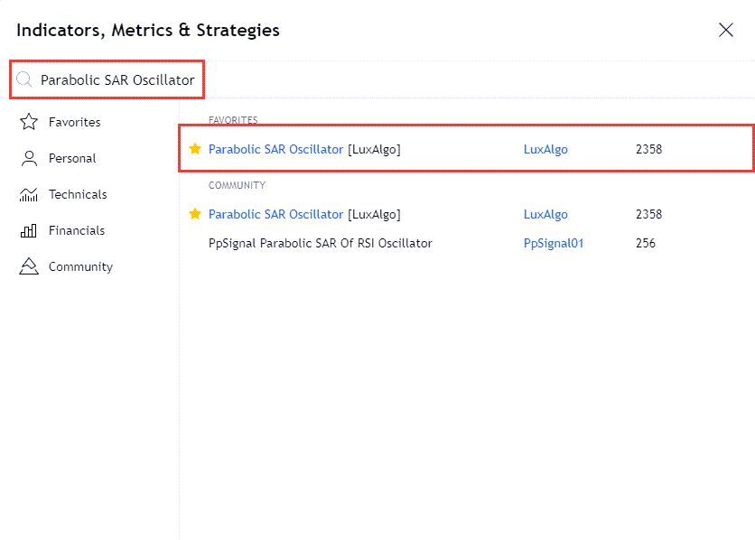
Task: Select PpSignal Parabolic SAR Of RSI Oscillator
Action: pos(321,243)
